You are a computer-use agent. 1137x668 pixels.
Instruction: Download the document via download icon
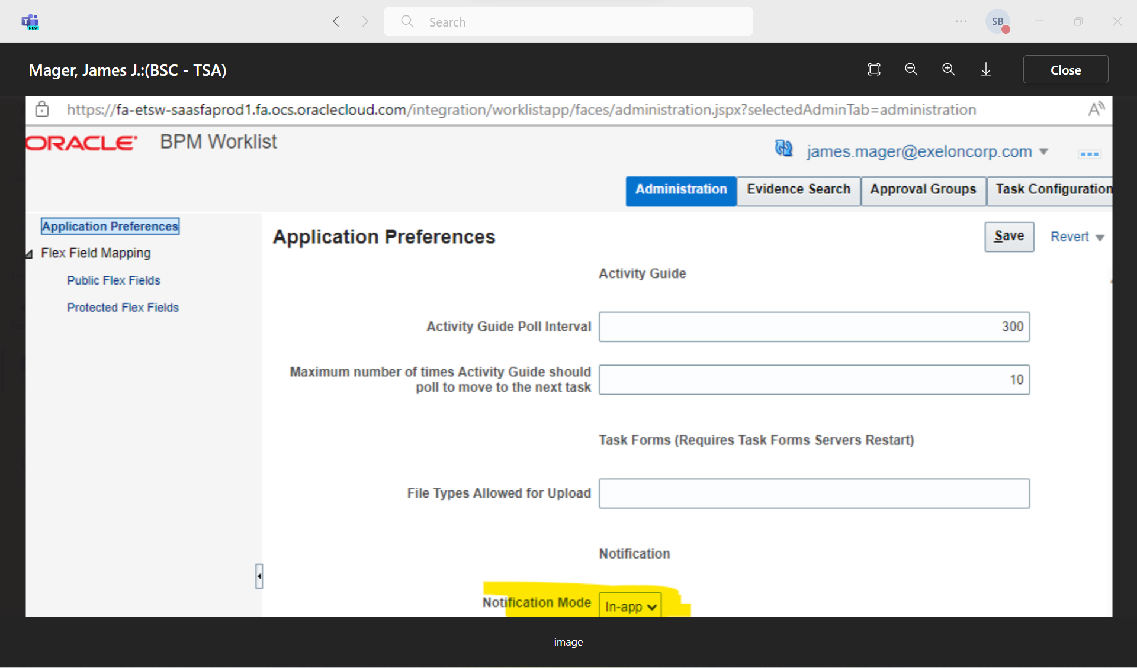[986, 69]
